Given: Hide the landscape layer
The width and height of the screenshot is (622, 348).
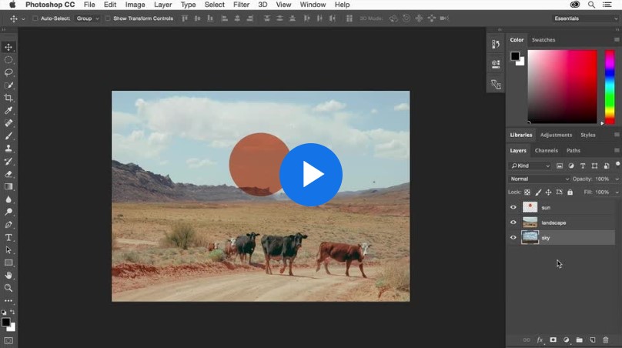Looking at the screenshot, I should click(513, 223).
